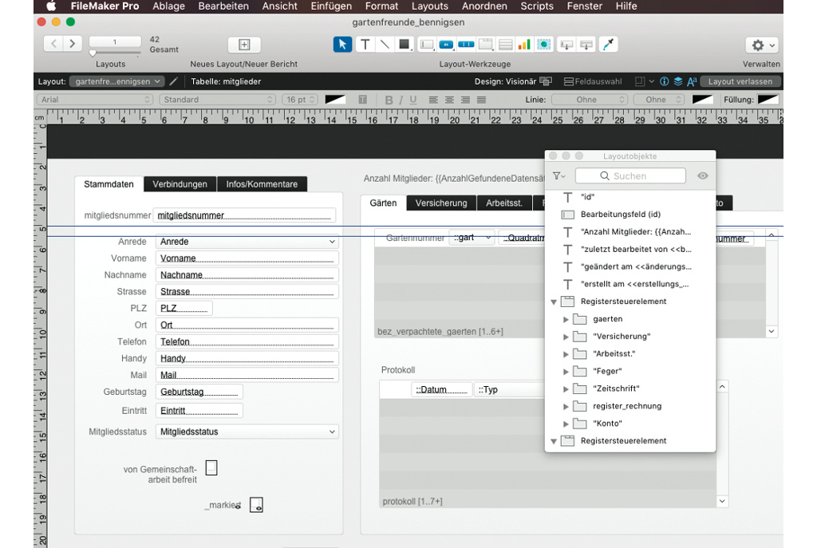Click the Layout verlassen button
The height and width of the screenshot is (548, 817).
coord(740,81)
